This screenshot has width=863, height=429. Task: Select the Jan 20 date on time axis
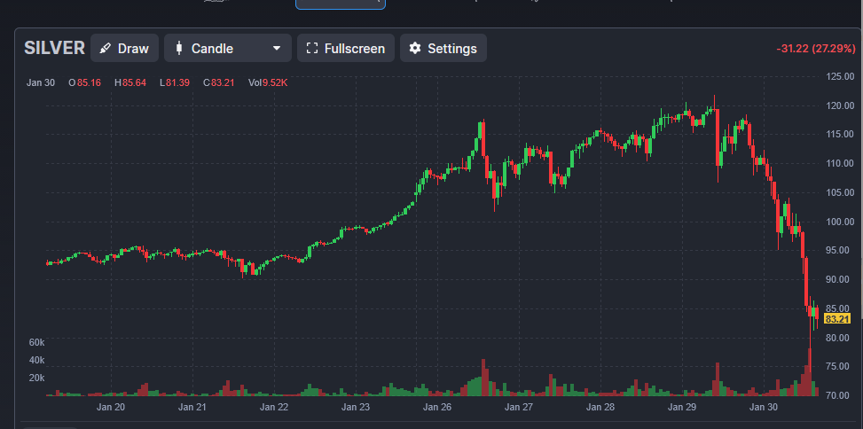(111, 408)
